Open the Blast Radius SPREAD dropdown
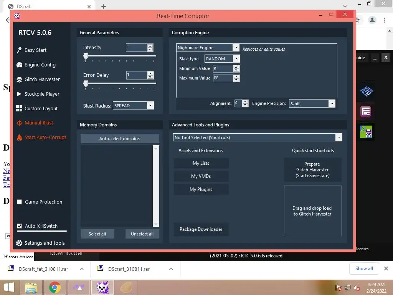Viewport: 393px width, 295px height. pos(150,105)
